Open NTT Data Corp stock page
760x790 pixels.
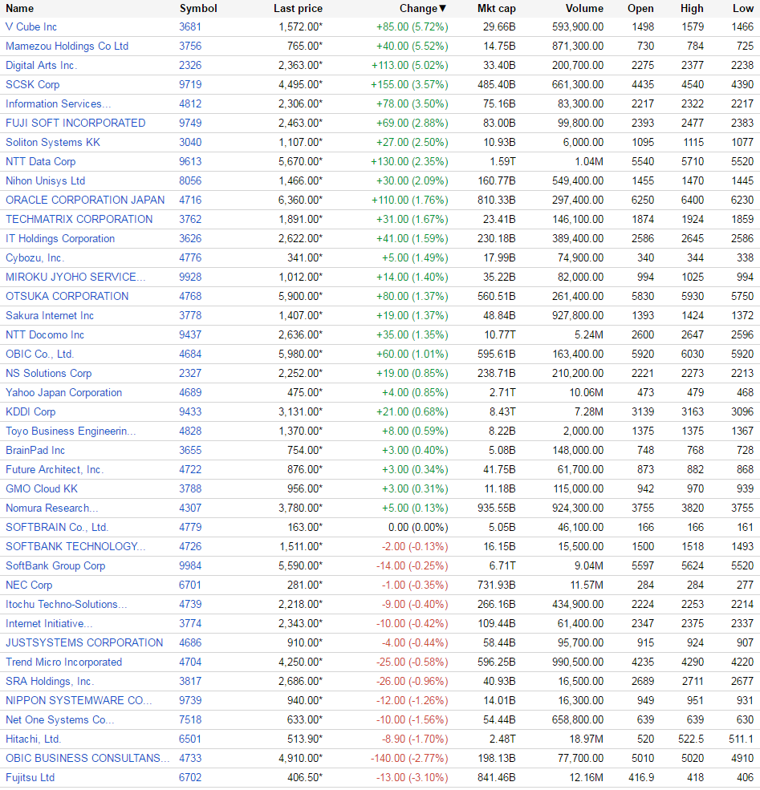(41, 162)
